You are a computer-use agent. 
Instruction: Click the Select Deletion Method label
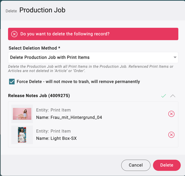[34, 48]
